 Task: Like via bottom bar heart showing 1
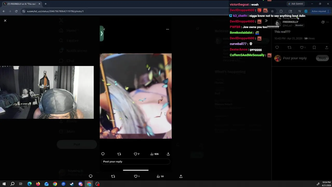137,176
